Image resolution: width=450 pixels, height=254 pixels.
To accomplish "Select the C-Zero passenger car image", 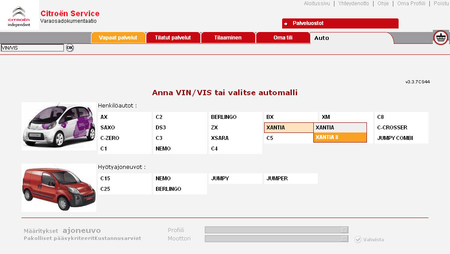I will (59, 126).
